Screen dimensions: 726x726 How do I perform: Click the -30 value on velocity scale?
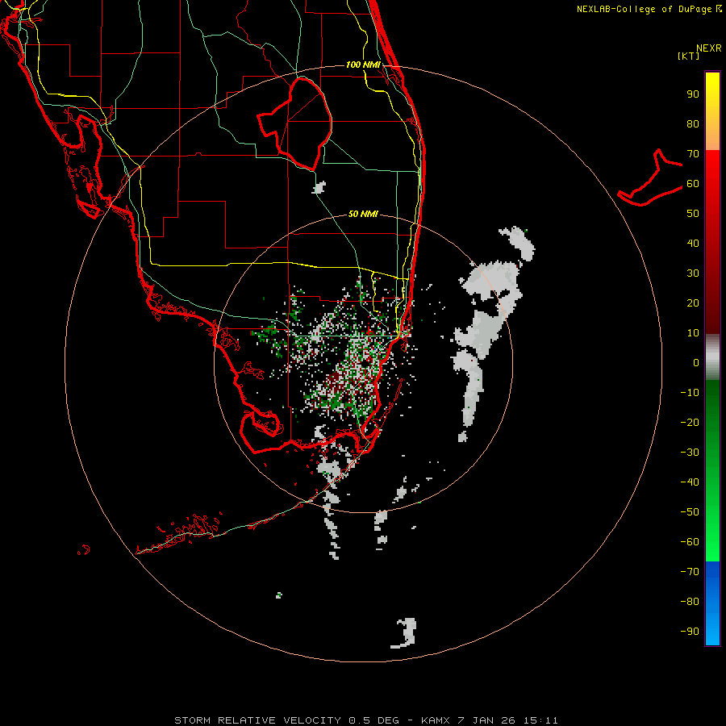click(690, 453)
